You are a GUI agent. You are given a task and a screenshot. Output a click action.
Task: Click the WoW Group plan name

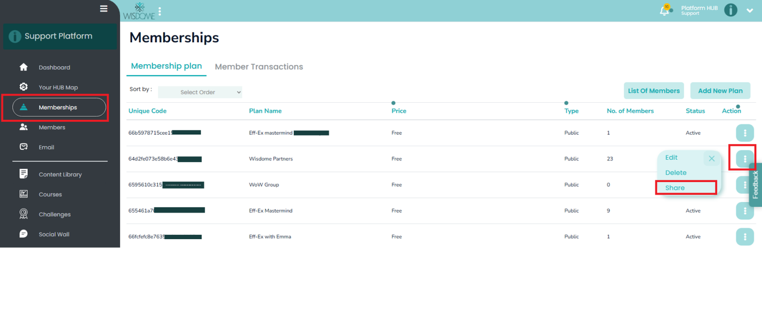click(264, 185)
